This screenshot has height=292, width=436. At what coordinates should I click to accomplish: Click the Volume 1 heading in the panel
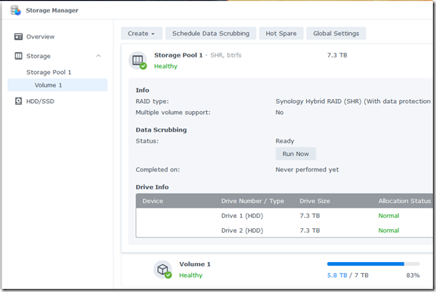click(194, 264)
